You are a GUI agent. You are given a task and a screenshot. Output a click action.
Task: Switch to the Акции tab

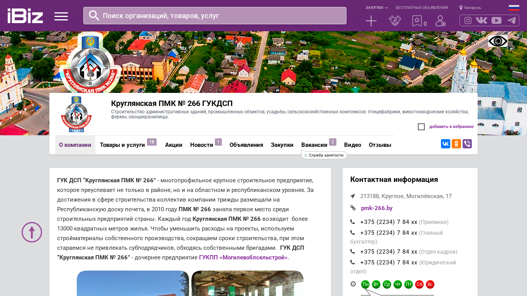(x=174, y=145)
